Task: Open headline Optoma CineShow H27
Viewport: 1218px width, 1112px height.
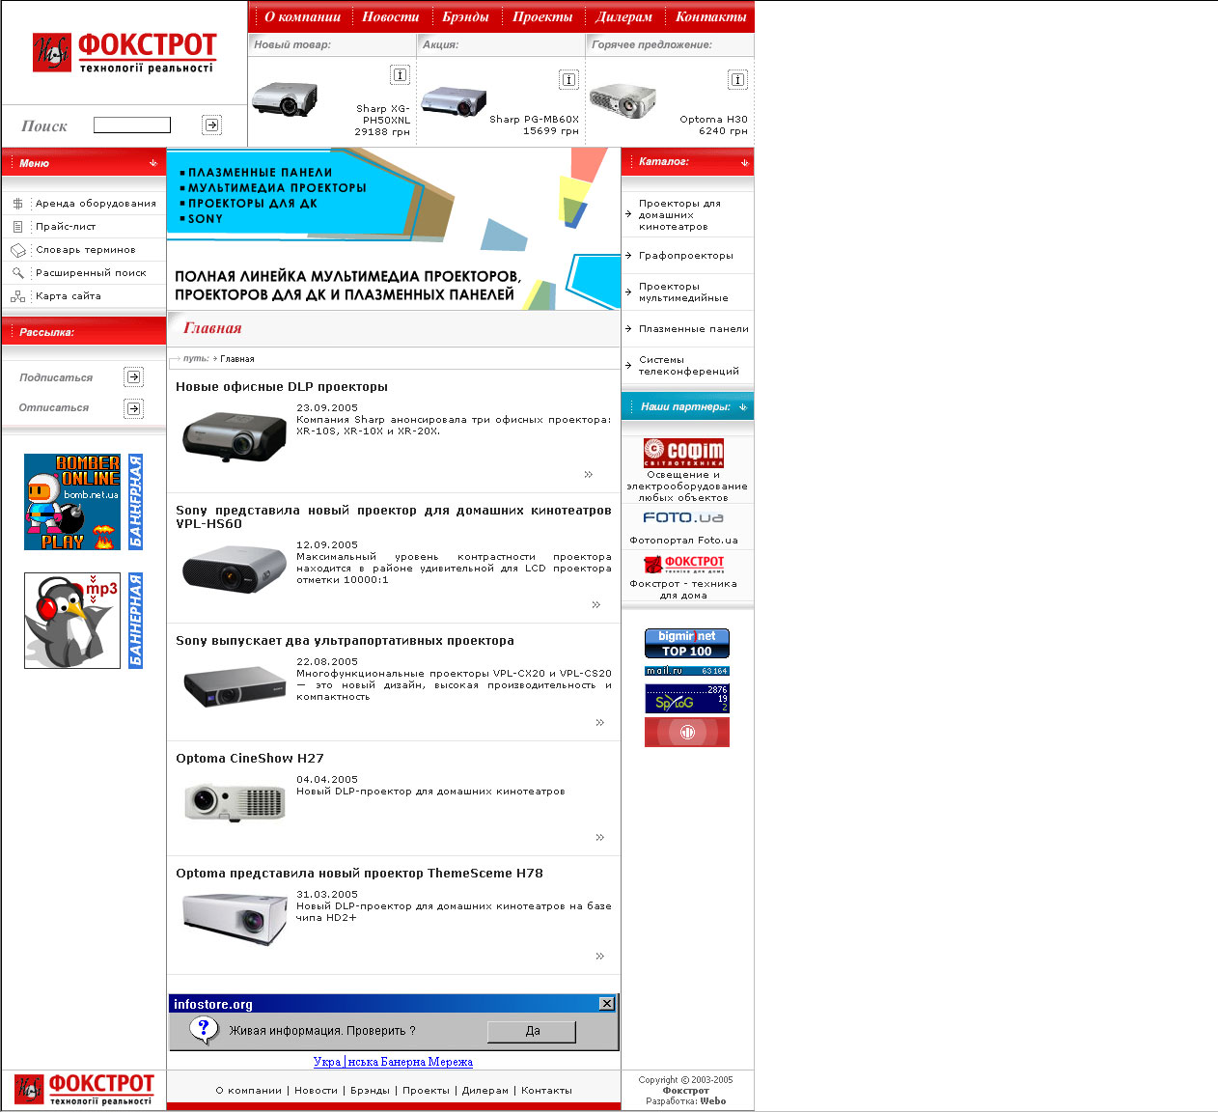Action: pos(250,759)
